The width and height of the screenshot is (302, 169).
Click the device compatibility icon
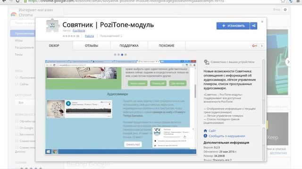point(207,62)
